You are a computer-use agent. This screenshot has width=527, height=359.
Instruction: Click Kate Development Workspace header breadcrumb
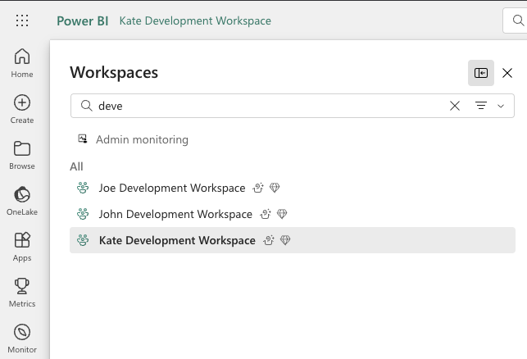(195, 20)
